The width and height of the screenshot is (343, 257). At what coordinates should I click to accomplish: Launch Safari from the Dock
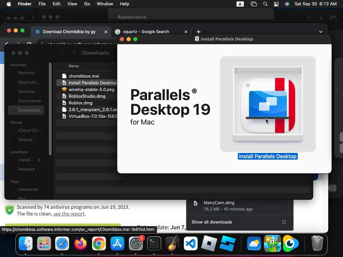pyautogui.click(x=62, y=243)
